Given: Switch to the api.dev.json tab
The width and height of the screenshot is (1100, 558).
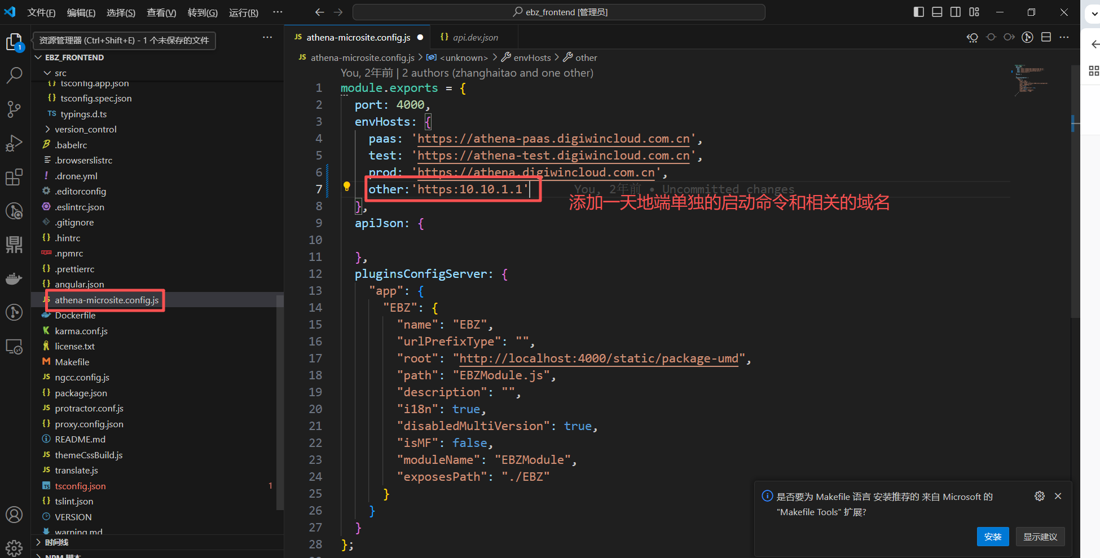Looking at the screenshot, I should click(x=474, y=37).
